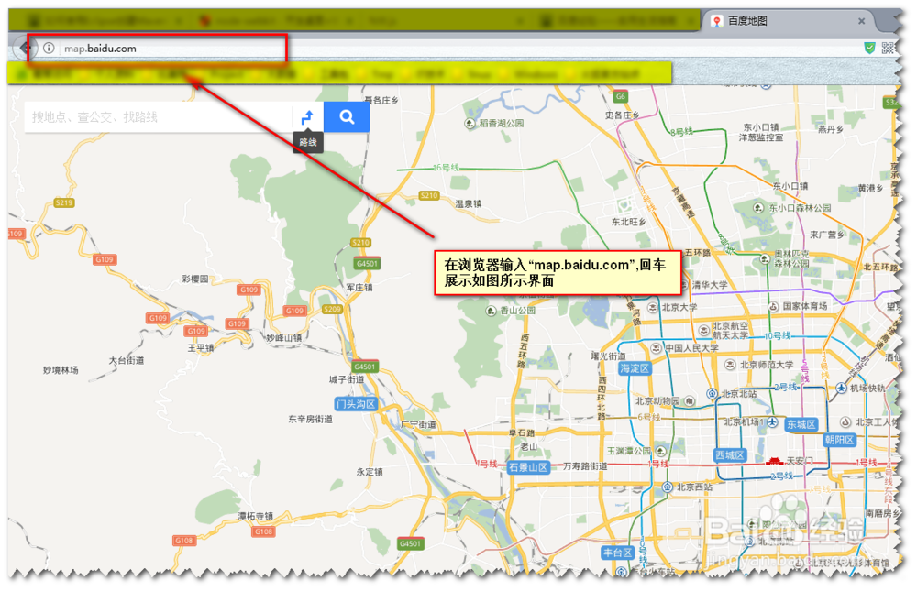The width and height of the screenshot is (917, 591).
Task: Click the S219 road shield
Action: click(x=64, y=202)
